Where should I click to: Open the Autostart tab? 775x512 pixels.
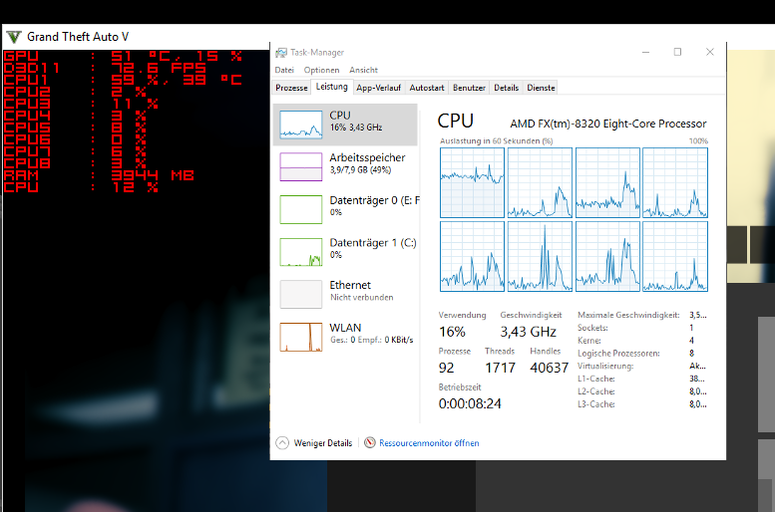427,88
